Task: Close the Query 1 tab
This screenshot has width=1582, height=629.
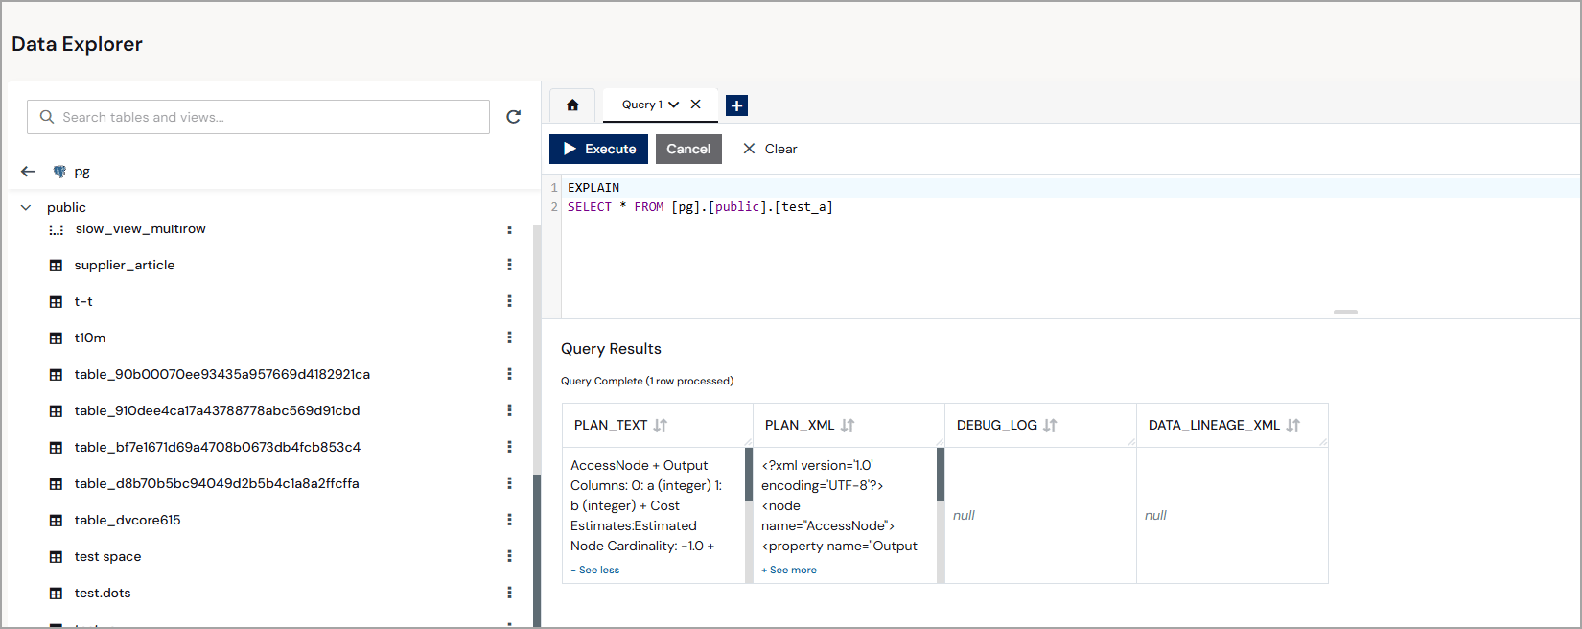Action: click(x=696, y=105)
